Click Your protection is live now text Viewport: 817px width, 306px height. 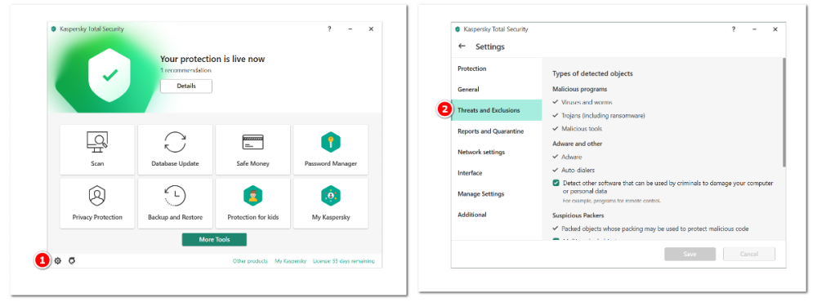pos(212,60)
